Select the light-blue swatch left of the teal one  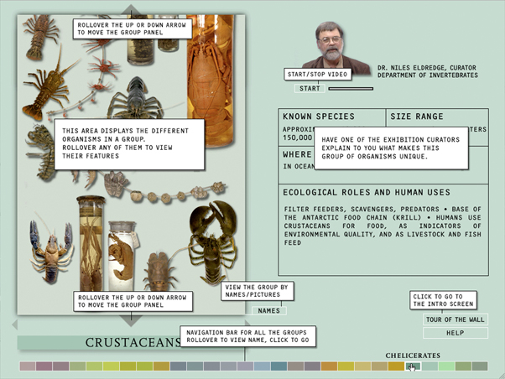pyautogui.click(x=263, y=366)
